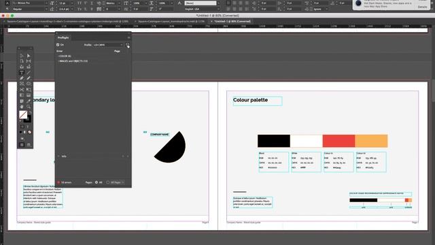Select the Type tool
The image size is (435, 245).
click(22, 73)
